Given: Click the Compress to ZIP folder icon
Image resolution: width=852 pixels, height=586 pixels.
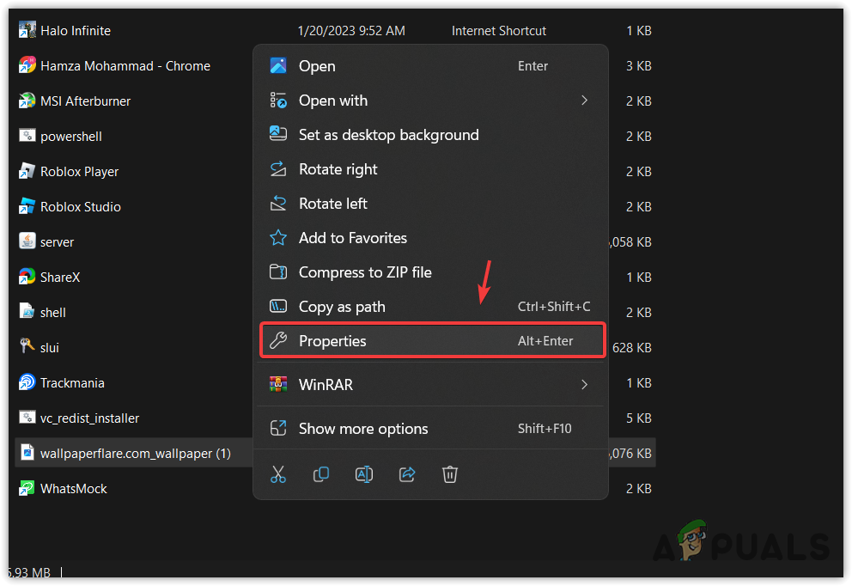Looking at the screenshot, I should click(278, 272).
